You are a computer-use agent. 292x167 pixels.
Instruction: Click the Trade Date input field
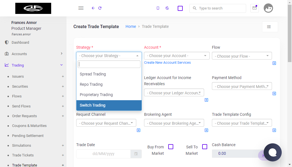click(x=103, y=154)
